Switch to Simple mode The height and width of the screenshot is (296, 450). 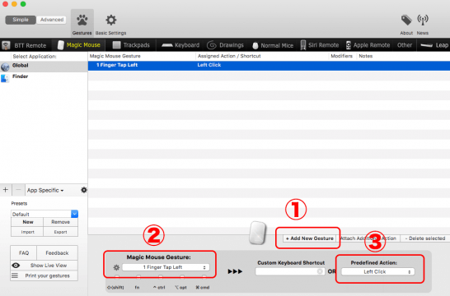(21, 20)
